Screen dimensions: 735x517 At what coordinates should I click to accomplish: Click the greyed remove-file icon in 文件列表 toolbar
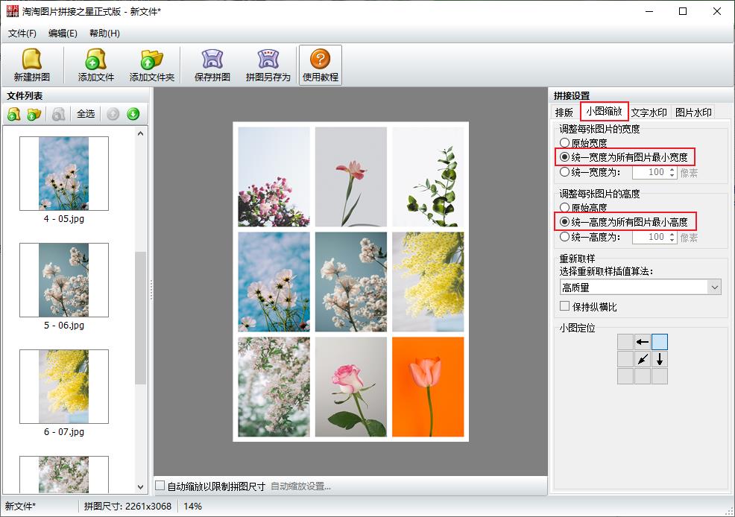tap(59, 114)
